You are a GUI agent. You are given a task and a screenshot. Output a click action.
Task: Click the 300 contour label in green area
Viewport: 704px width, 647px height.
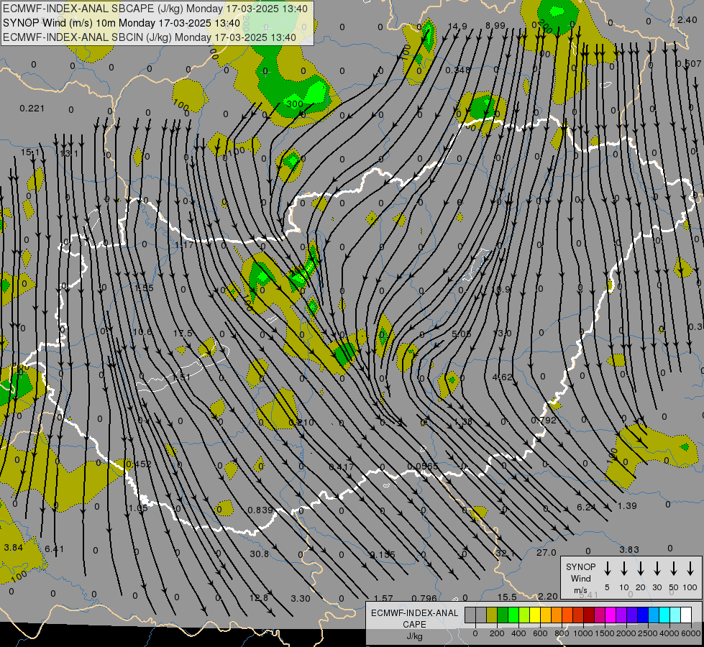coord(295,104)
